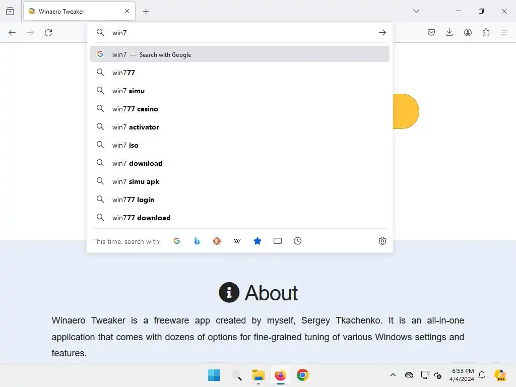Choose the win7 simu suggestion
The height and width of the screenshot is (387, 516).
[x=239, y=91]
